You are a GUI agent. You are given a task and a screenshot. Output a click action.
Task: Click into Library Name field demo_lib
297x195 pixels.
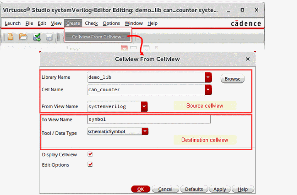point(146,77)
